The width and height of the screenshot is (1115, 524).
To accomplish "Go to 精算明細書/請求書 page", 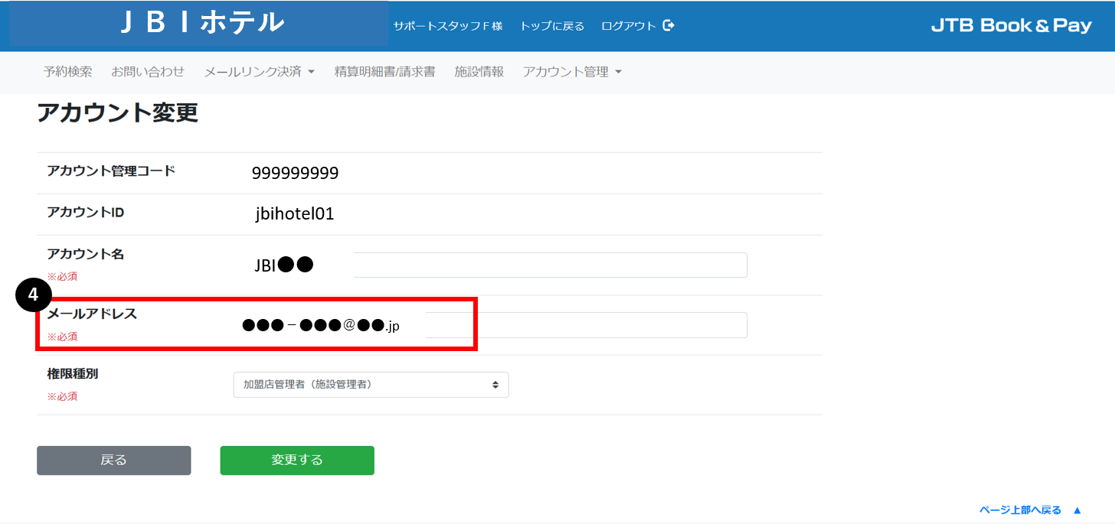I will click(x=384, y=72).
